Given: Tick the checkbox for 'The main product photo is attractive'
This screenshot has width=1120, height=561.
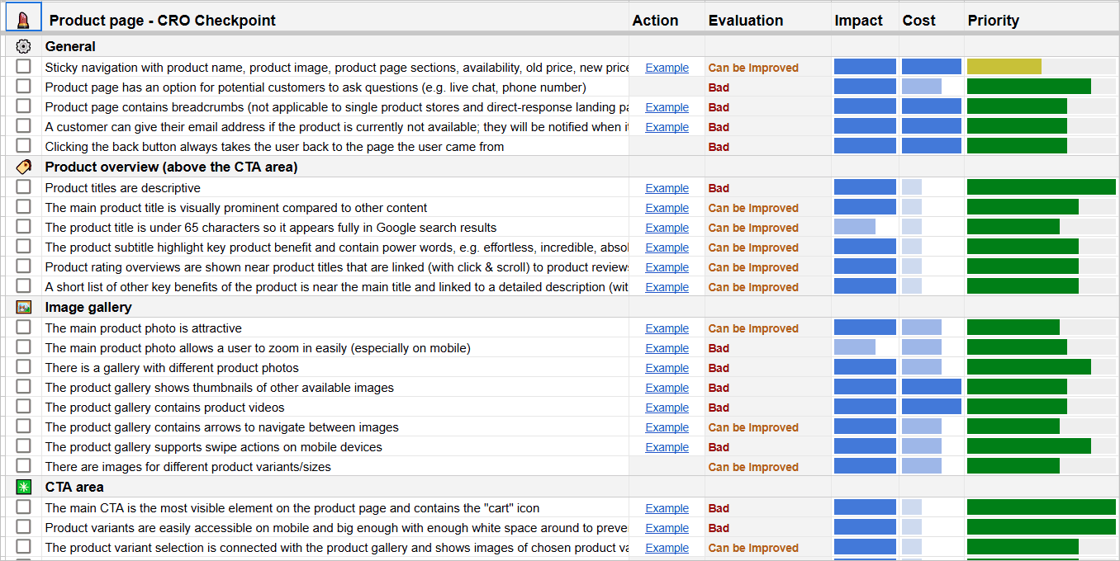Looking at the screenshot, I should click(x=23, y=328).
